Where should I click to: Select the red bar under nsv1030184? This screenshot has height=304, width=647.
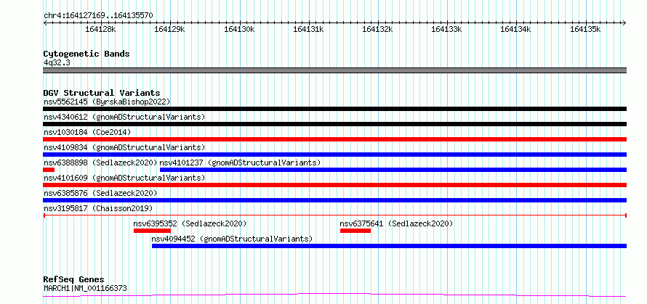(x=334, y=139)
